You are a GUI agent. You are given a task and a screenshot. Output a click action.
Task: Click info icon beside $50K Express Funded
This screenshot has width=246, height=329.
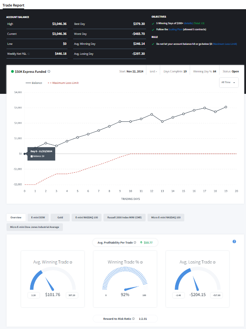tap(49, 72)
